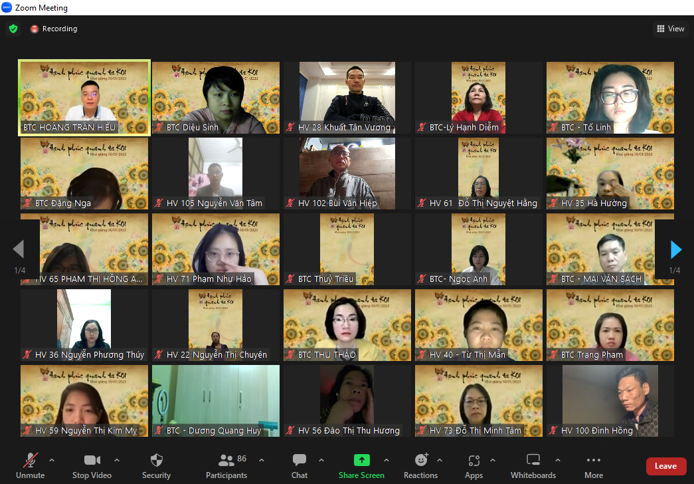Open the Apps icon
This screenshot has width=694, height=484.
coord(474,461)
